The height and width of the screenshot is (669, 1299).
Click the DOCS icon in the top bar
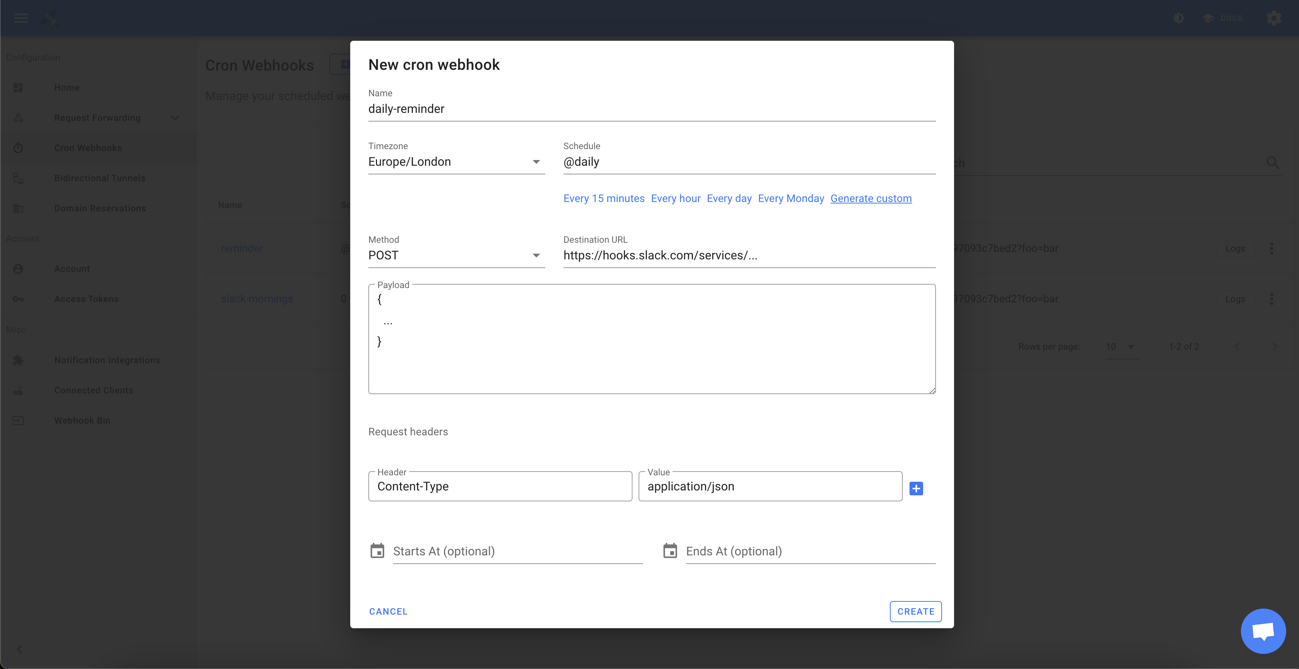coord(1208,18)
